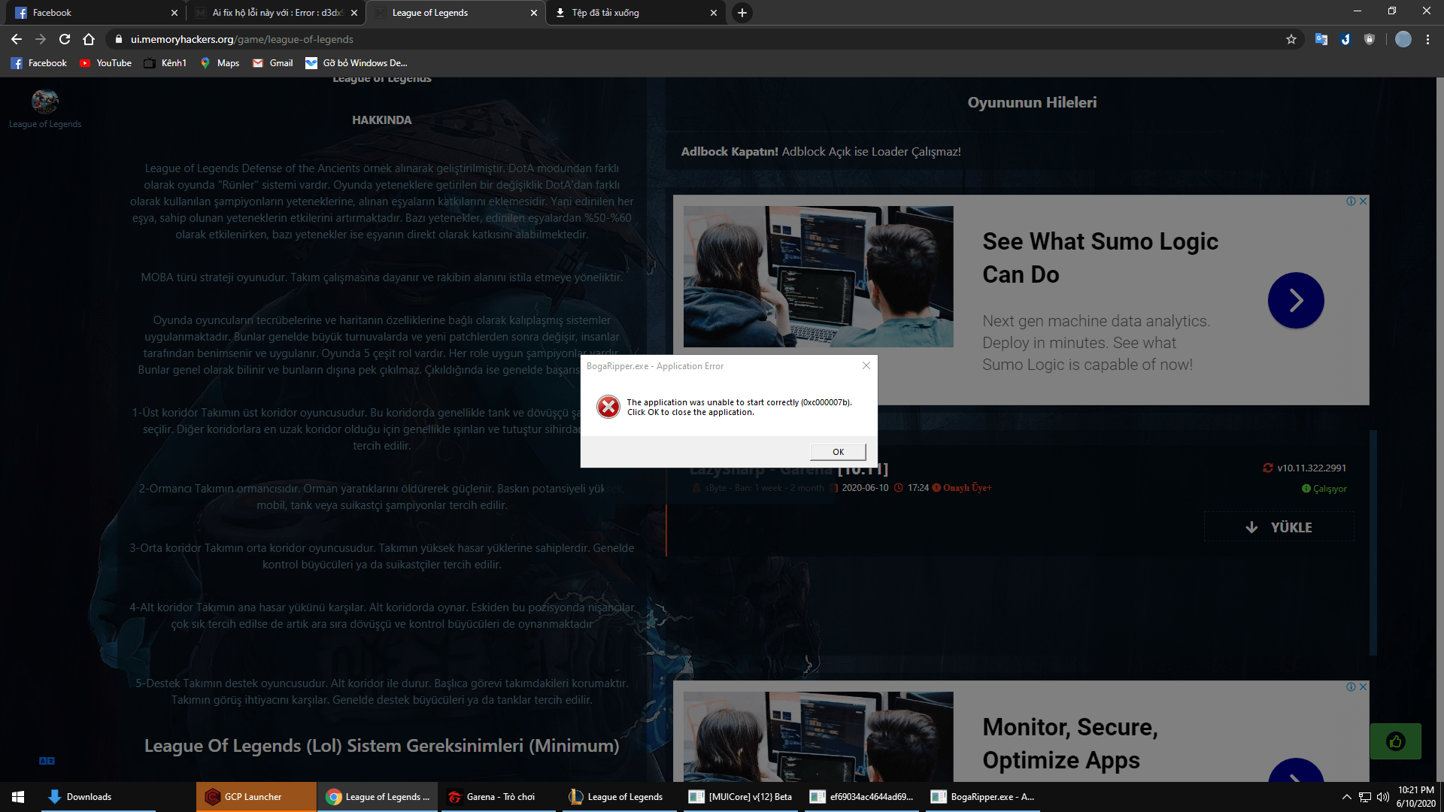Click the League of Legends sidebar game icon
Screen dimensions: 1444x812
click(x=45, y=101)
